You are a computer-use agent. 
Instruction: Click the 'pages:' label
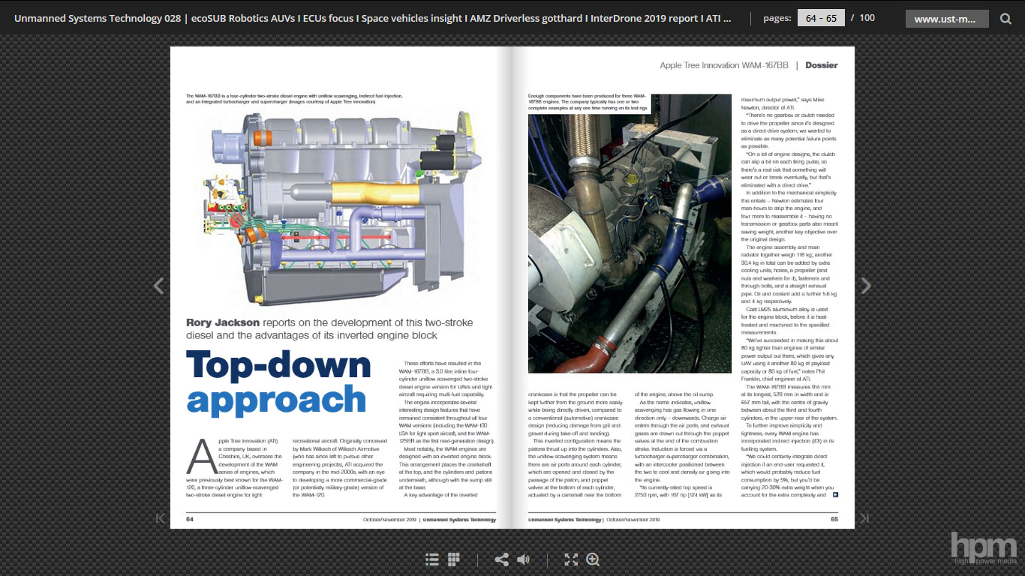pos(777,18)
